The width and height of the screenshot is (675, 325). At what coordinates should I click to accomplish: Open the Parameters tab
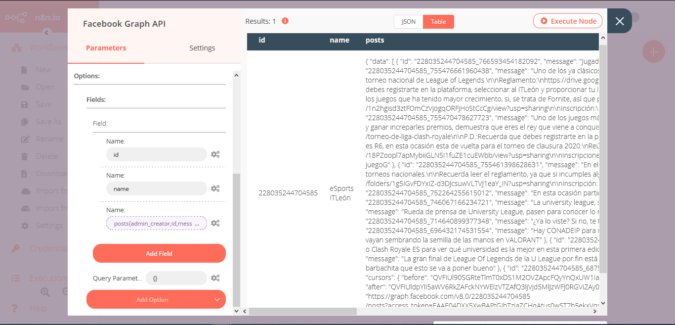106,48
